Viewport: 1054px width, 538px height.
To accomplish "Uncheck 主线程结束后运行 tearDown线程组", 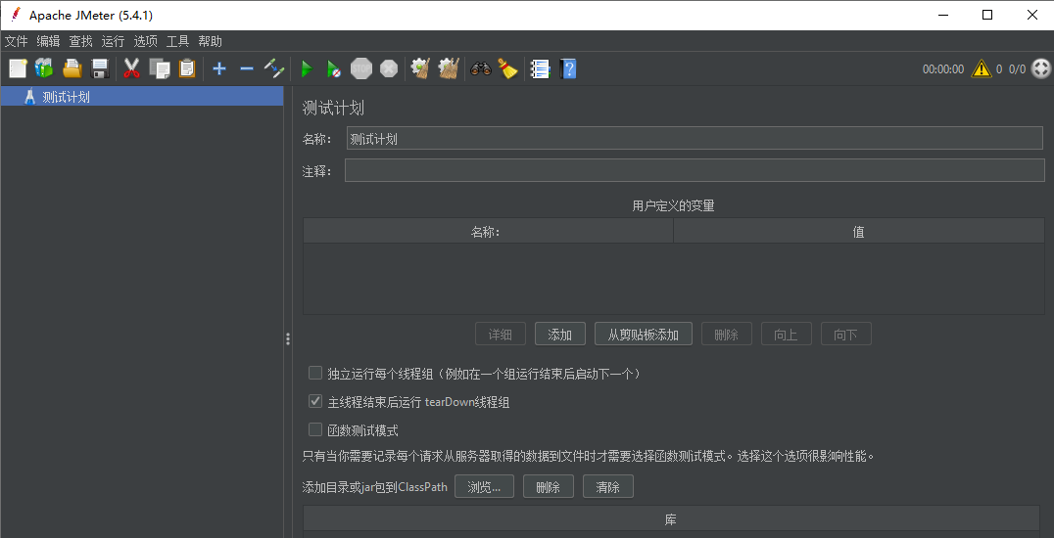I will (x=314, y=402).
